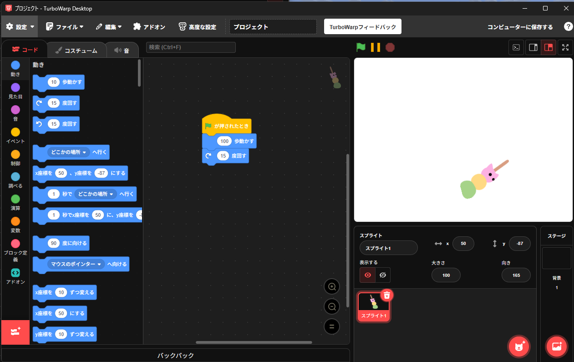Select the 見た目 purple category circle

click(15, 87)
